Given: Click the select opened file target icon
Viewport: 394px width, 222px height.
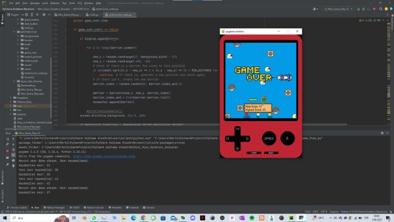Looking at the screenshot, I should [x=26, y=15].
